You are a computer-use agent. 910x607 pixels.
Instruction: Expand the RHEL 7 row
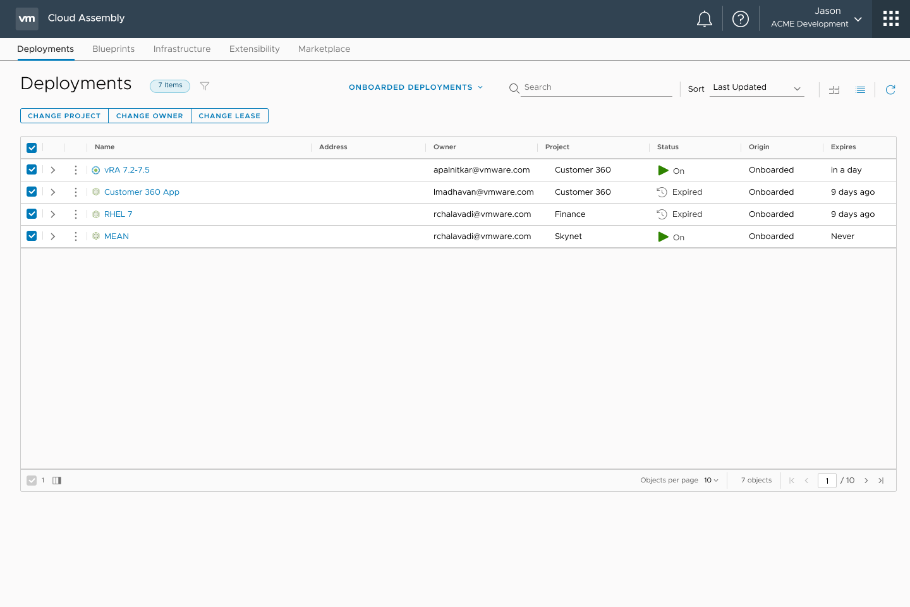[53, 214]
